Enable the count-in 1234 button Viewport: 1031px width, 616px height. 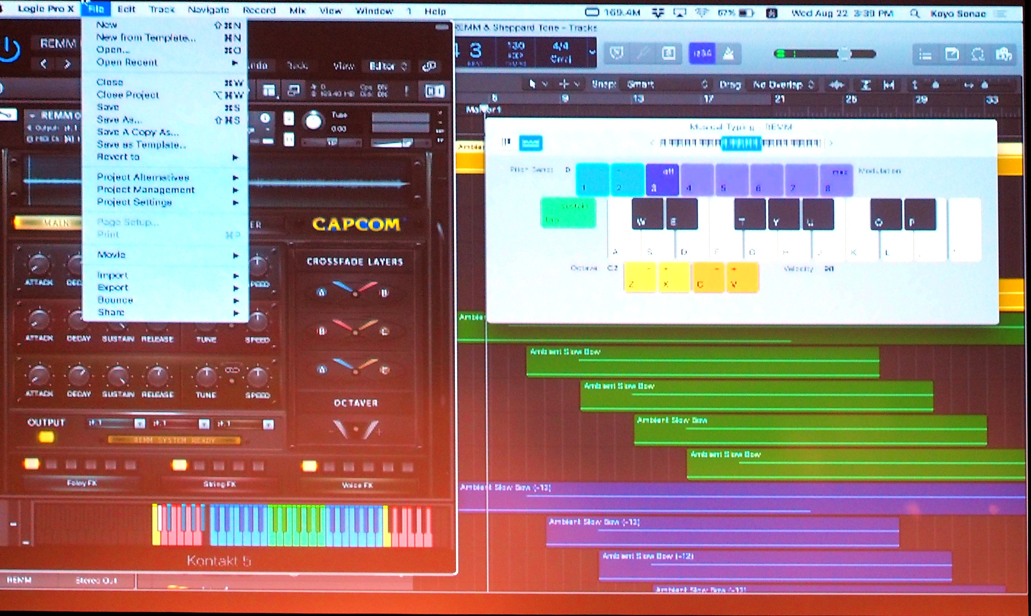pos(702,54)
